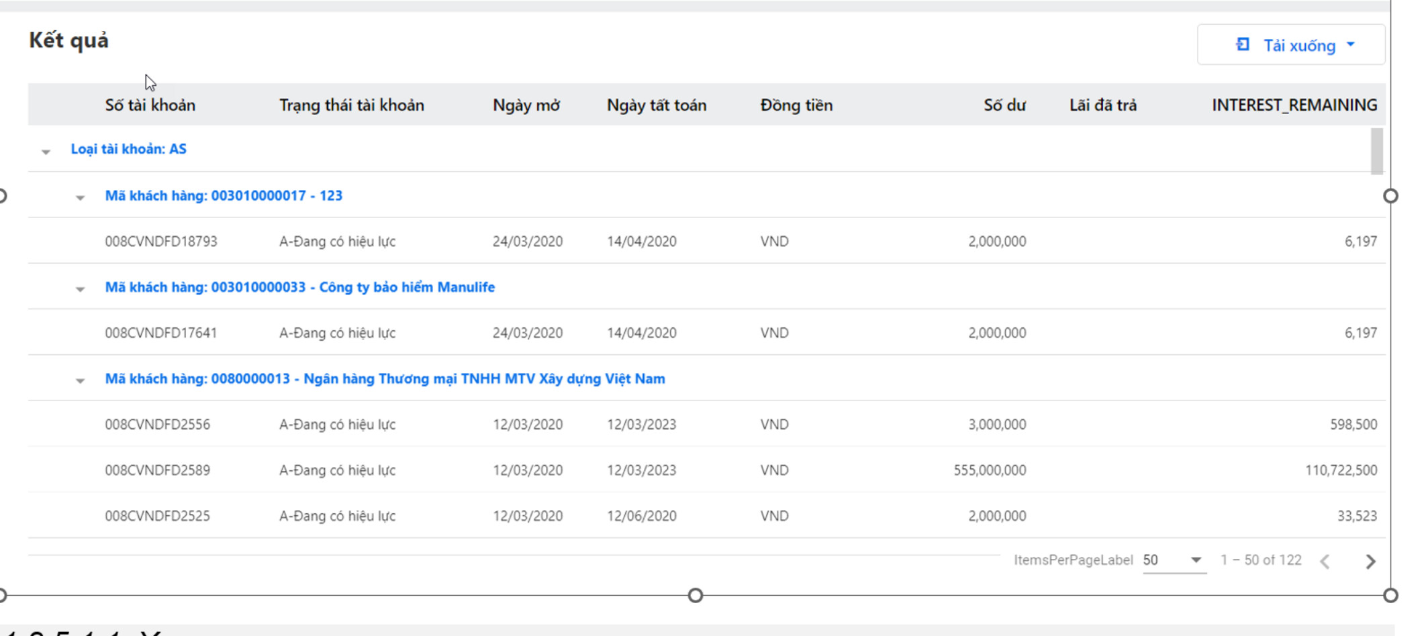Viewport: 1426px width, 636px height.
Task: Sort by Đồng tiền column header
Action: [x=796, y=105]
